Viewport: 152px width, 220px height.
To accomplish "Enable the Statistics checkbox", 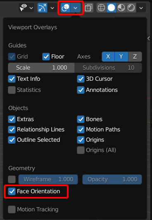I will [x=12, y=90].
